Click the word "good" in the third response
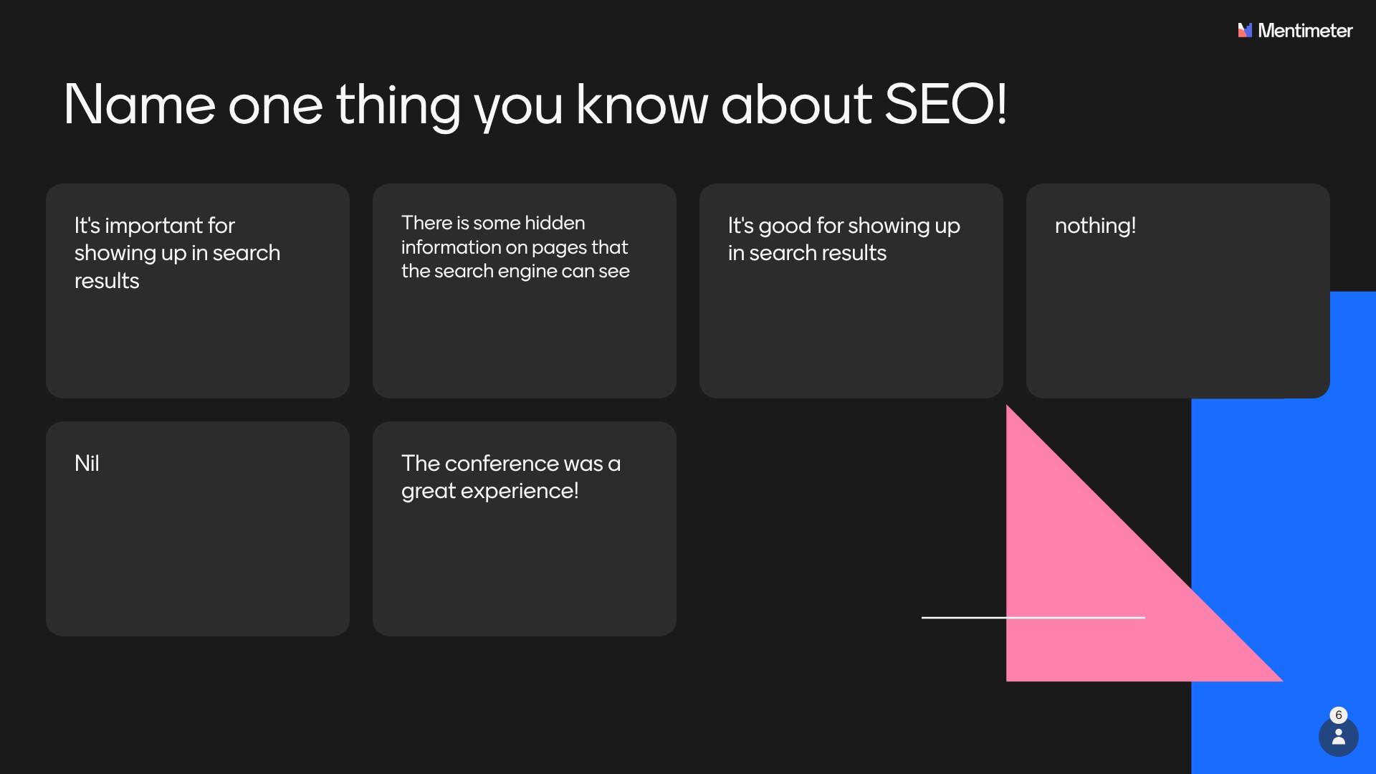The height and width of the screenshot is (774, 1376). pos(785,226)
